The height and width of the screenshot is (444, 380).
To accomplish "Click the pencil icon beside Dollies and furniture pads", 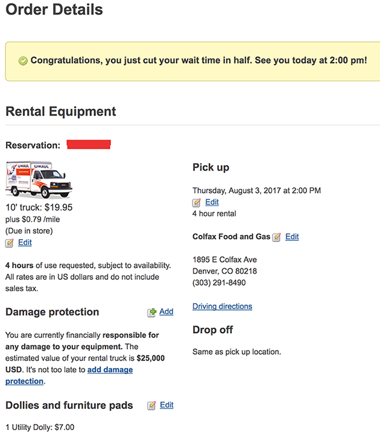I will tap(151, 405).
